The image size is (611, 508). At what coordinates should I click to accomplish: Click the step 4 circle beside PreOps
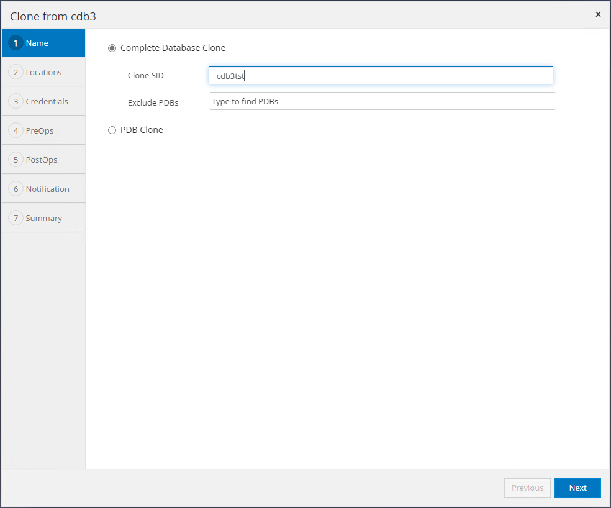click(16, 130)
